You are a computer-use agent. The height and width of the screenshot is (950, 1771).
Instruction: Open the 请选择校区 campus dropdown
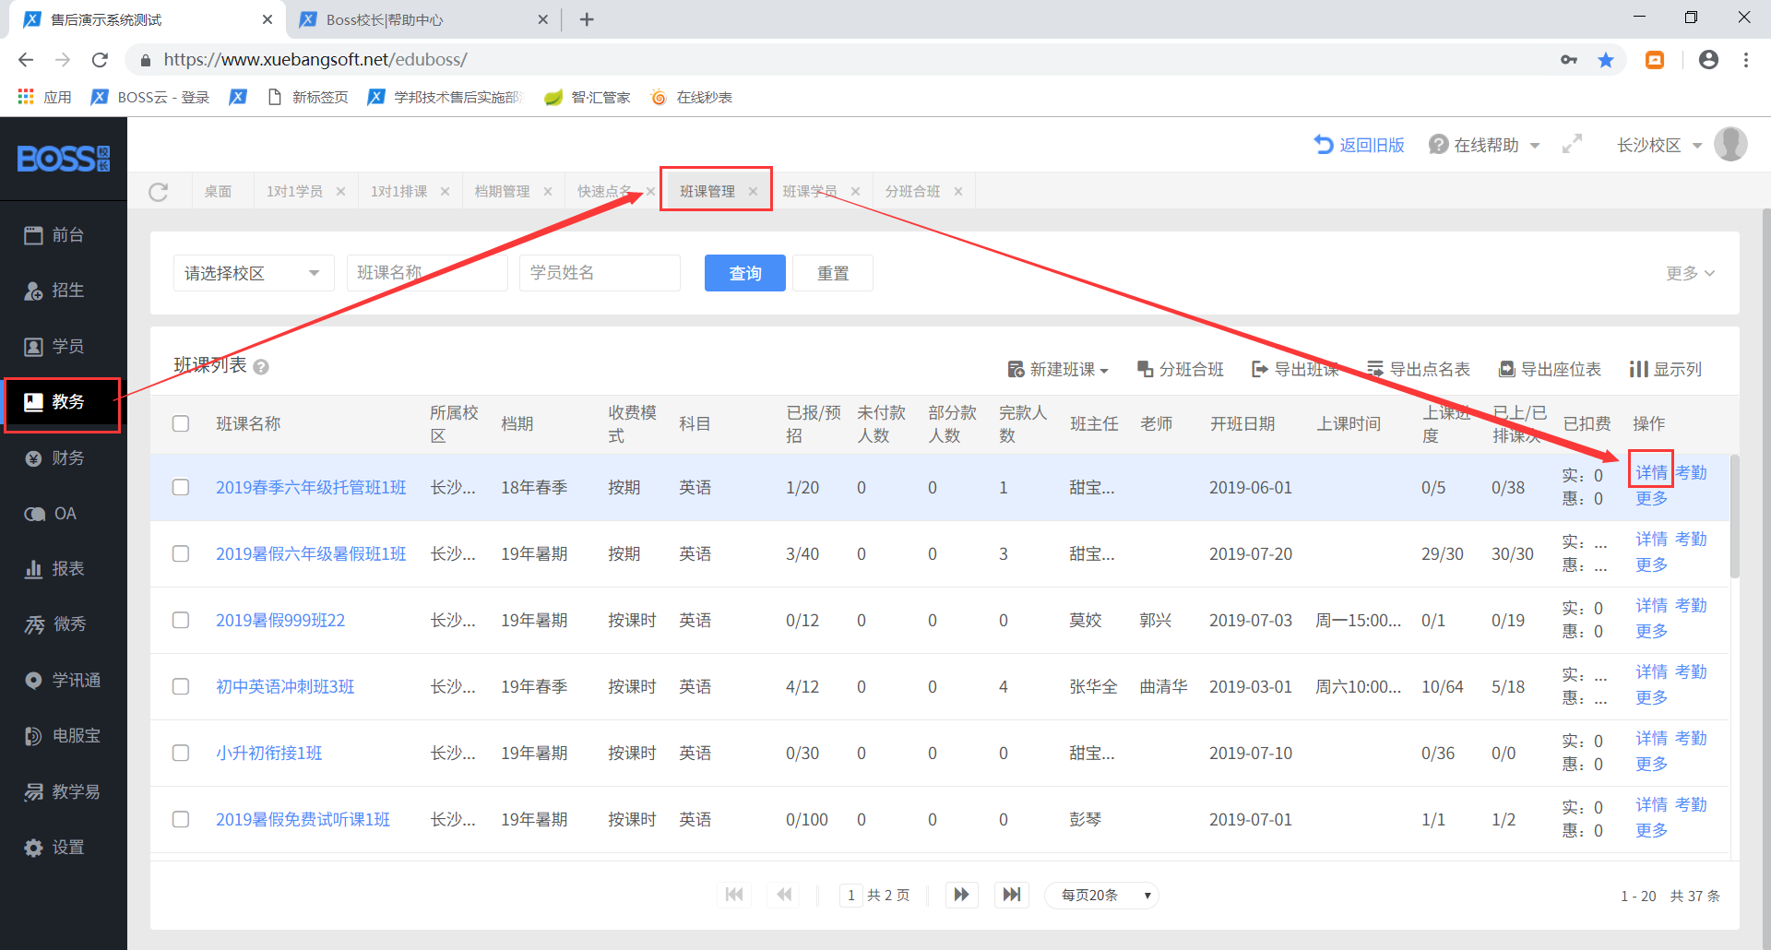[253, 273]
